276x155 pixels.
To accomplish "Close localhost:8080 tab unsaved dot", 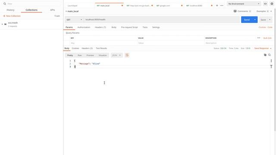I will (212, 6).
